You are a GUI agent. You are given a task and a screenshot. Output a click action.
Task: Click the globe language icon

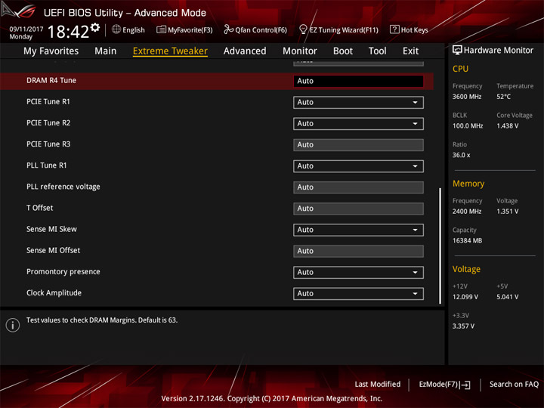click(x=116, y=29)
